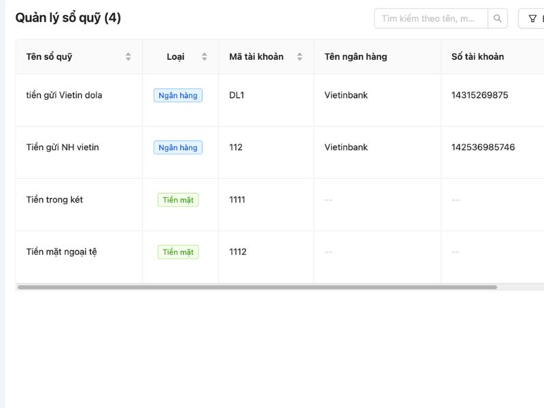Click the Số tài khoản column header
Viewport: 544px width, 408px height.
477,56
